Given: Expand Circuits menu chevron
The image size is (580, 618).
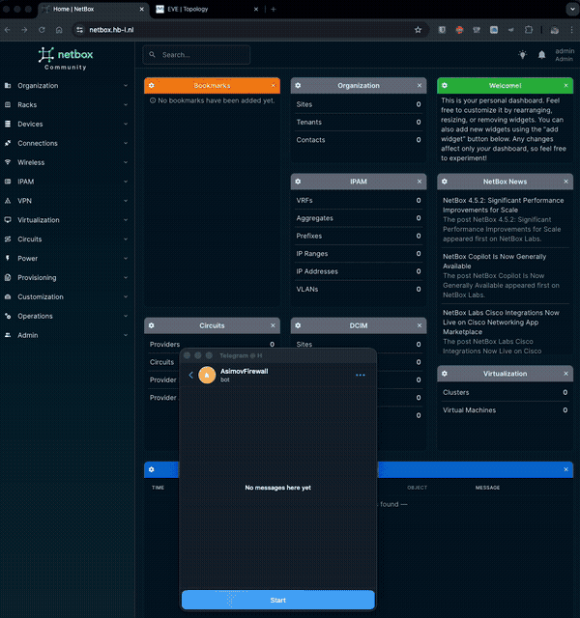Looking at the screenshot, I should 126,239.
